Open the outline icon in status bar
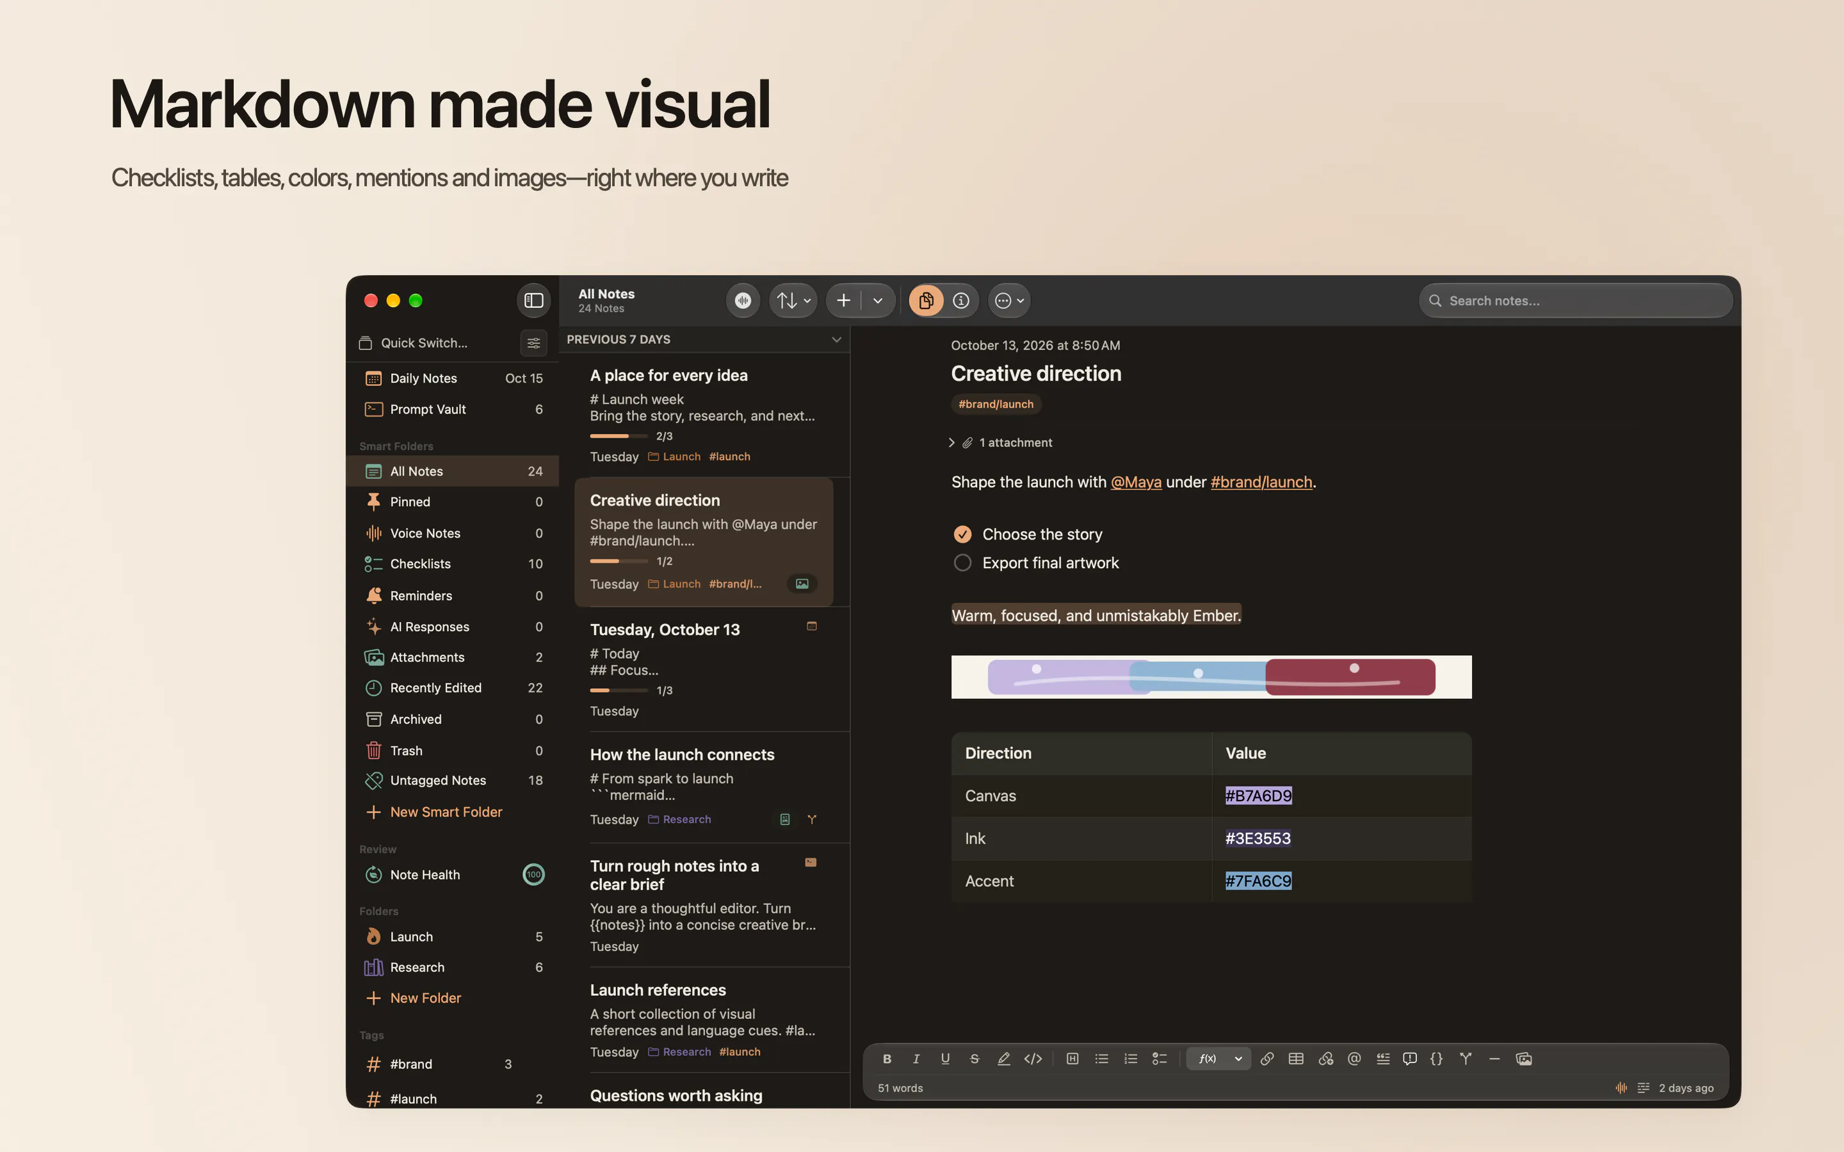The height and width of the screenshot is (1152, 1844). pyautogui.click(x=1643, y=1088)
